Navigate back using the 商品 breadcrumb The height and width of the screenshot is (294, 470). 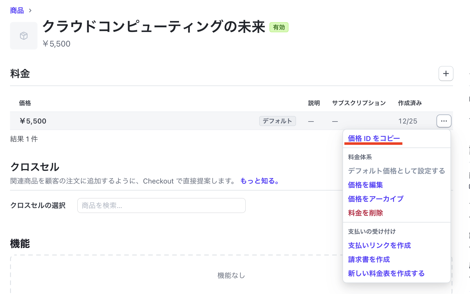point(16,10)
